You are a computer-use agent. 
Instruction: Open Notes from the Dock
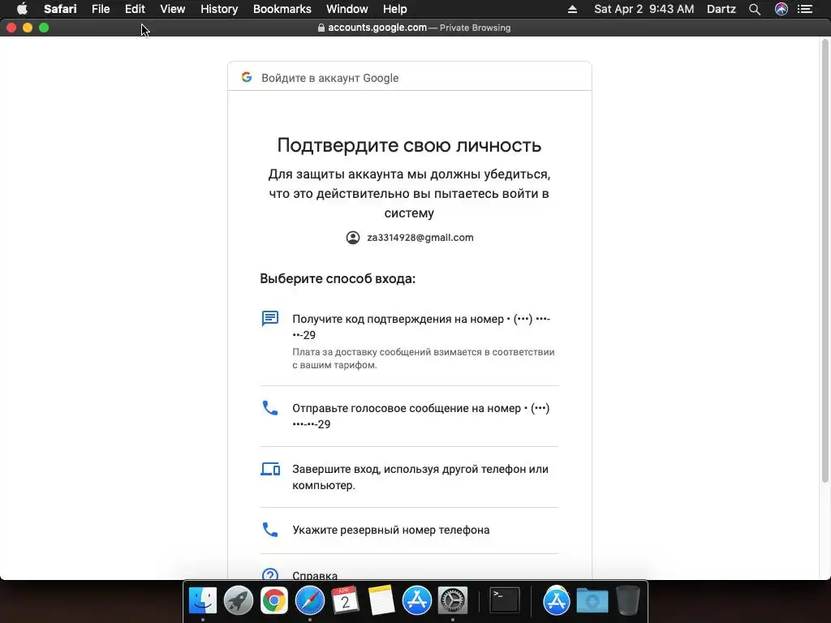(381, 601)
